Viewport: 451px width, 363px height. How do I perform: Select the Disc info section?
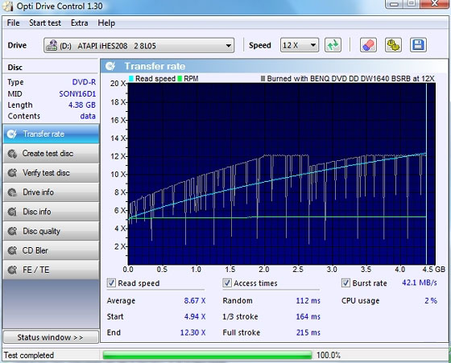pyautogui.click(x=51, y=212)
